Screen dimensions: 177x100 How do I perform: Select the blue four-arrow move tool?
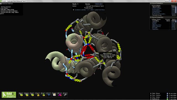click(49, 95)
